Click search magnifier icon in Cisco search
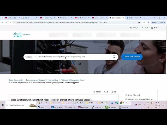The height and width of the screenshot is (125, 167). (114, 57)
